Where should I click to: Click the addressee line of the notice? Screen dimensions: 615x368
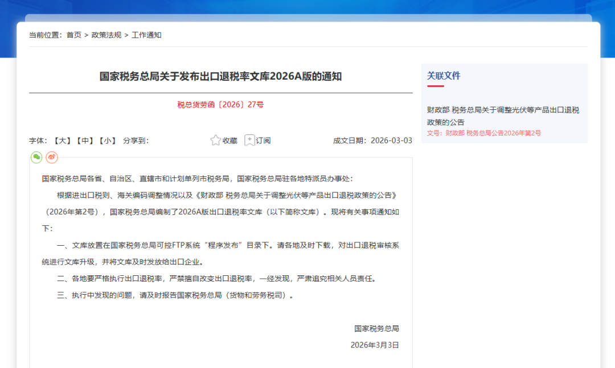click(x=198, y=179)
